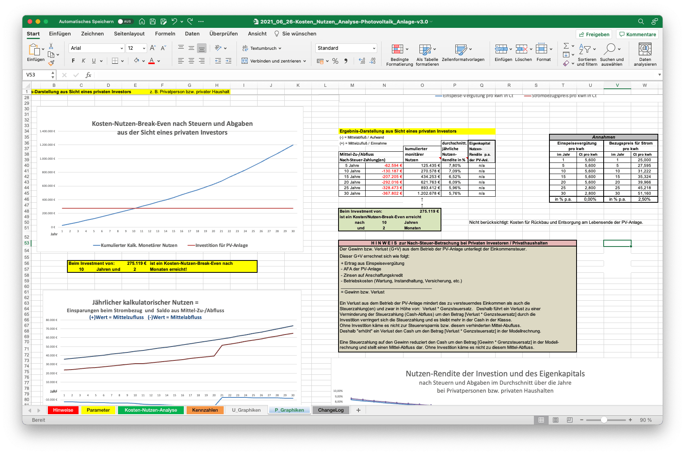Viewport: 685px width, 454px height.
Task: Open the Formeln ribbon tab
Action: pos(165,34)
